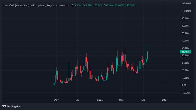Click the 0.00 price axis label
This screenshot has width=196, height=110.
184,85
